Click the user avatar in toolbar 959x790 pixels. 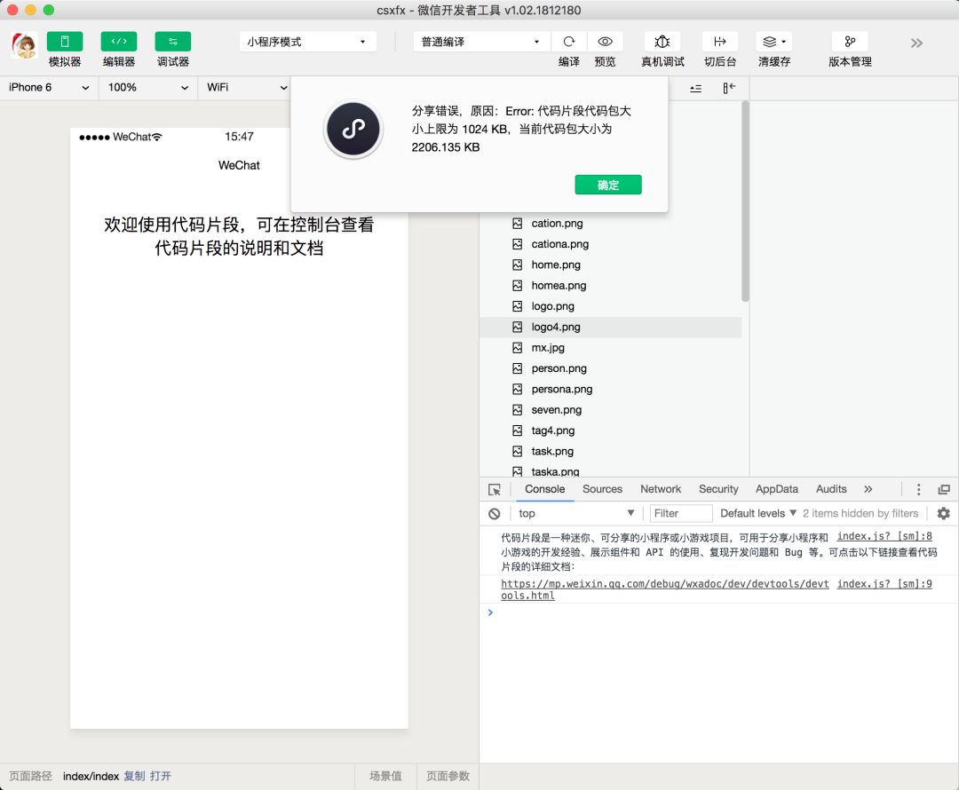tap(24, 46)
